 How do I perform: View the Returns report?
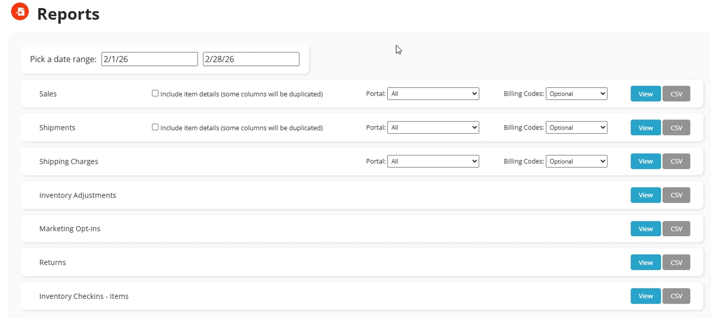point(646,262)
